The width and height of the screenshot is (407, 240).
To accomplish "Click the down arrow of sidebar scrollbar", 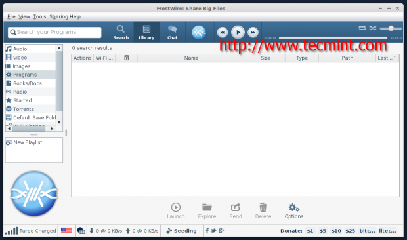I will click(x=59, y=122).
